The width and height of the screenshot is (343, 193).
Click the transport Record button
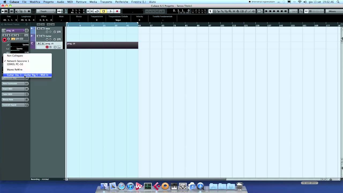pyautogui.click(x=117, y=11)
